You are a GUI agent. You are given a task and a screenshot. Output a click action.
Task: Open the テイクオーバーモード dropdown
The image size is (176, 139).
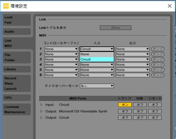(x=97, y=86)
